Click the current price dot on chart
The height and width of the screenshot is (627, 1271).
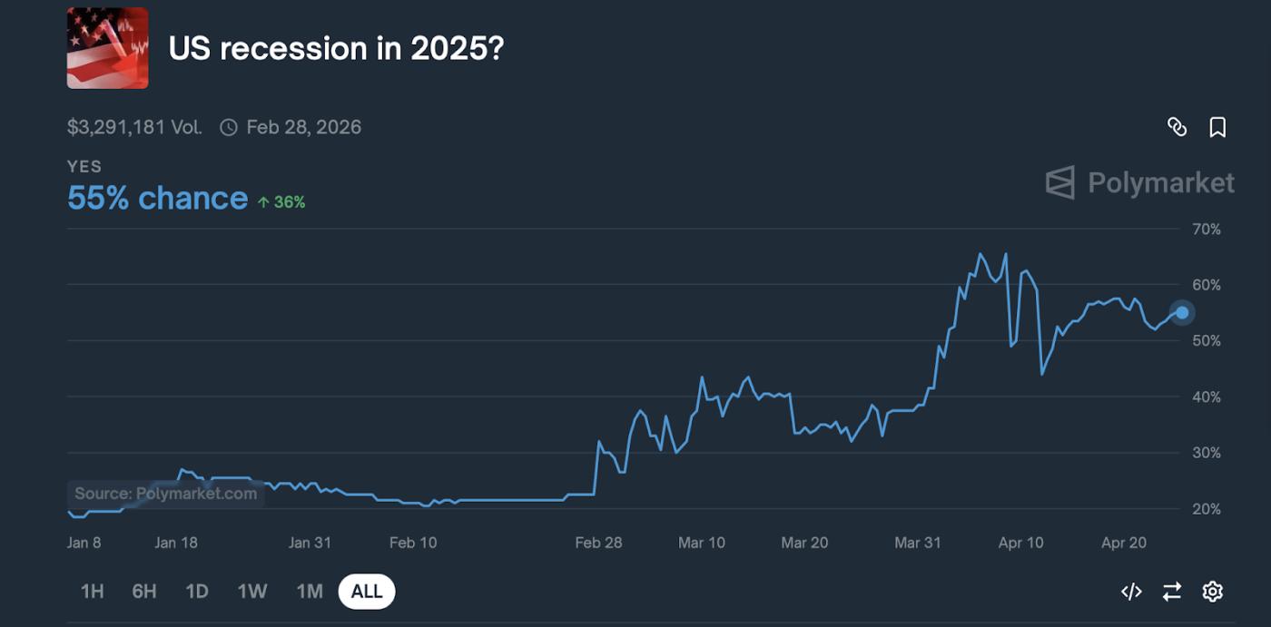(x=1182, y=312)
